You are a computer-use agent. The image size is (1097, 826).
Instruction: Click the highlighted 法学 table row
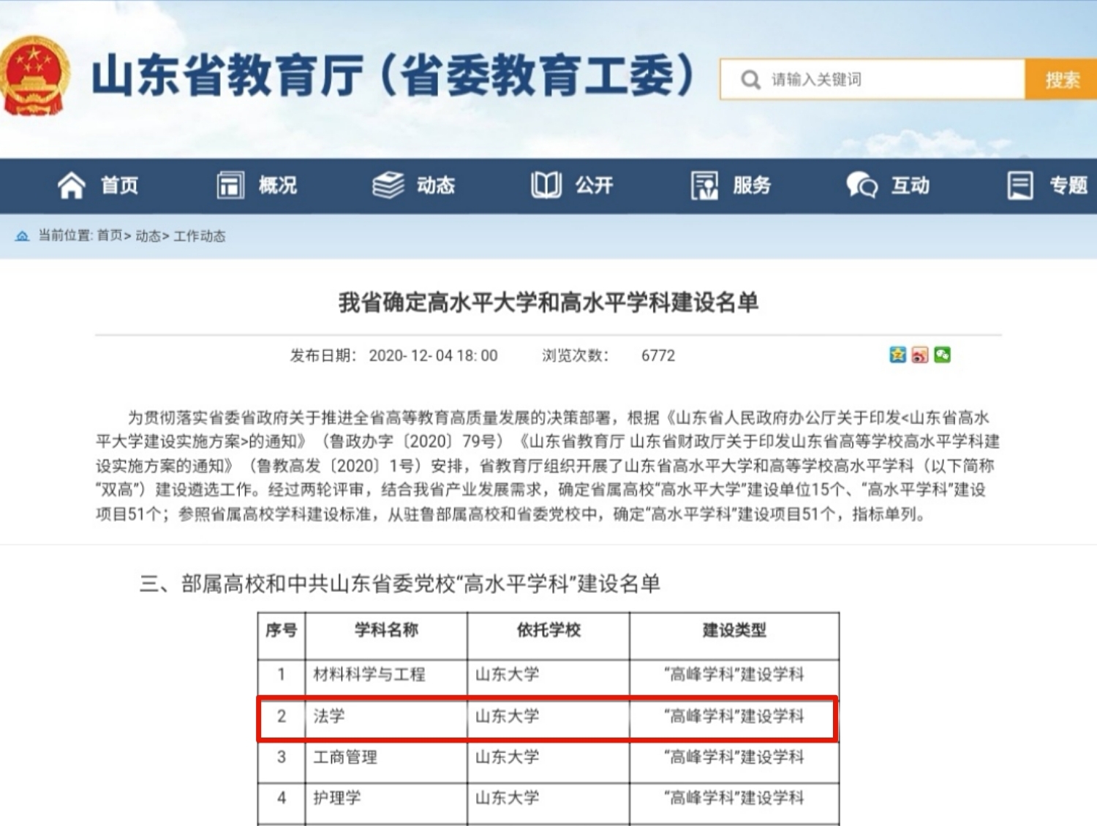(547, 717)
